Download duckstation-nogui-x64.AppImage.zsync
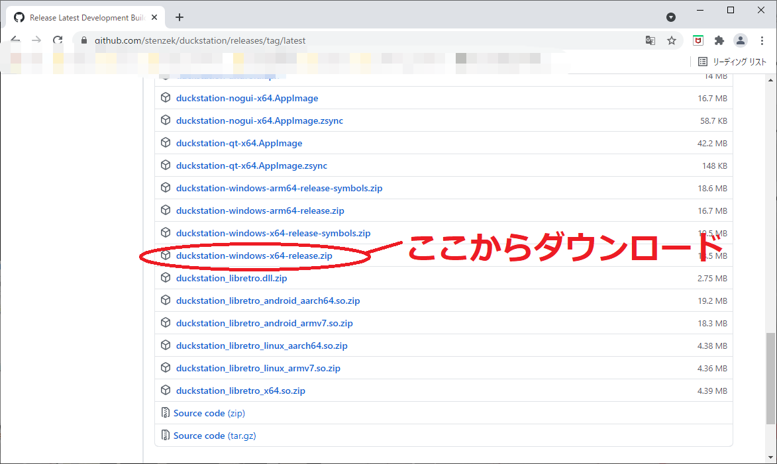 click(x=259, y=120)
